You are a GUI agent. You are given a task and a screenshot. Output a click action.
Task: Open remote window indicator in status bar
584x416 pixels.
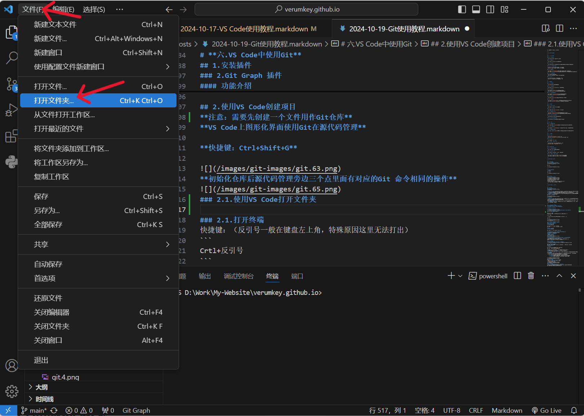click(x=8, y=411)
